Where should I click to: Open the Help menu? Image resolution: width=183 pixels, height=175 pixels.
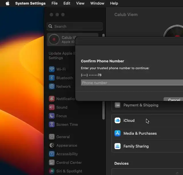tap(114, 3)
